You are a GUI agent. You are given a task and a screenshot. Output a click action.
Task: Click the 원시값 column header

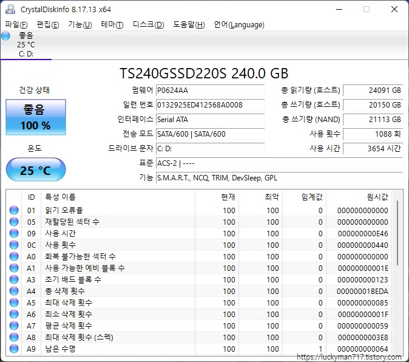tap(359, 197)
